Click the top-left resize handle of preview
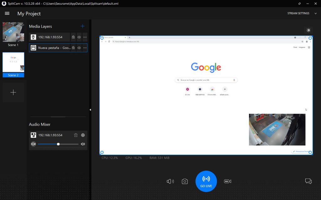 click(102, 38)
